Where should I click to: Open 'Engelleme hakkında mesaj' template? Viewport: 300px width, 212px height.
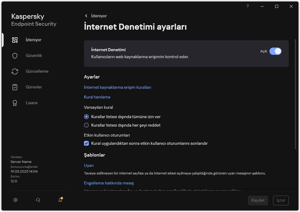coord(109,183)
